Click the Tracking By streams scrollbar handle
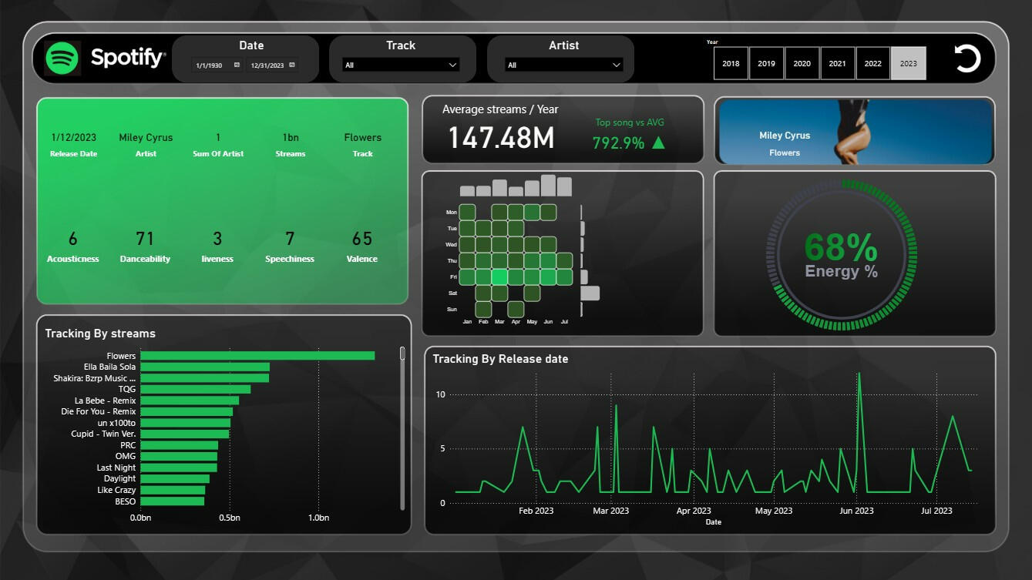Screen dimensions: 1032x580 [402, 354]
